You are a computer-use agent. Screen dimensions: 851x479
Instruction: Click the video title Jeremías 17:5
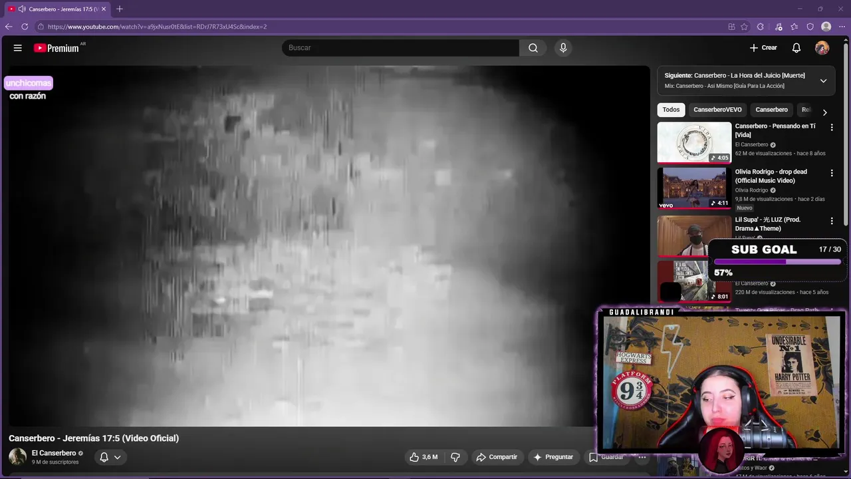point(94,438)
